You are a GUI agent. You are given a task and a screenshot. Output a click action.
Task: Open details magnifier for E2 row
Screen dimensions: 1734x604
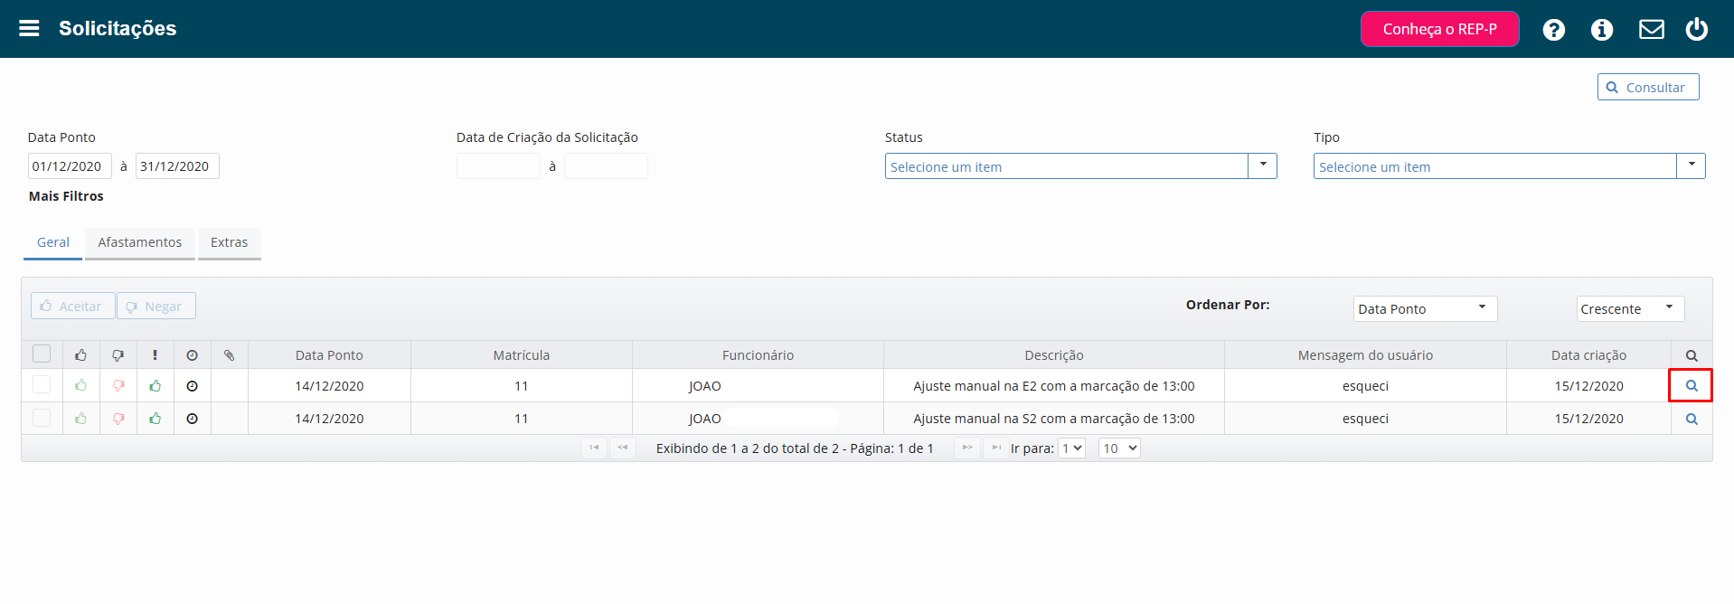coord(1692,385)
